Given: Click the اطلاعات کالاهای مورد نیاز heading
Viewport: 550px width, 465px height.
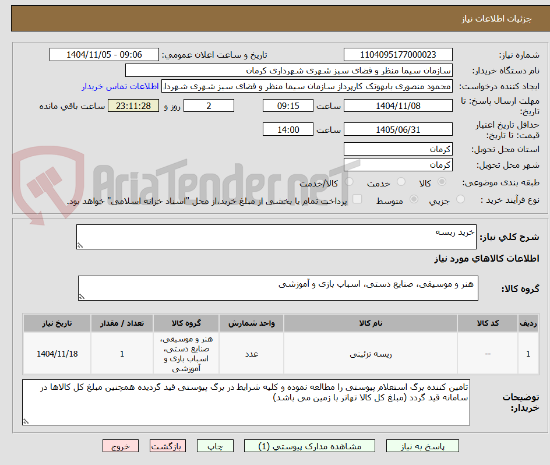Looking at the screenshot, I should coord(486,259).
